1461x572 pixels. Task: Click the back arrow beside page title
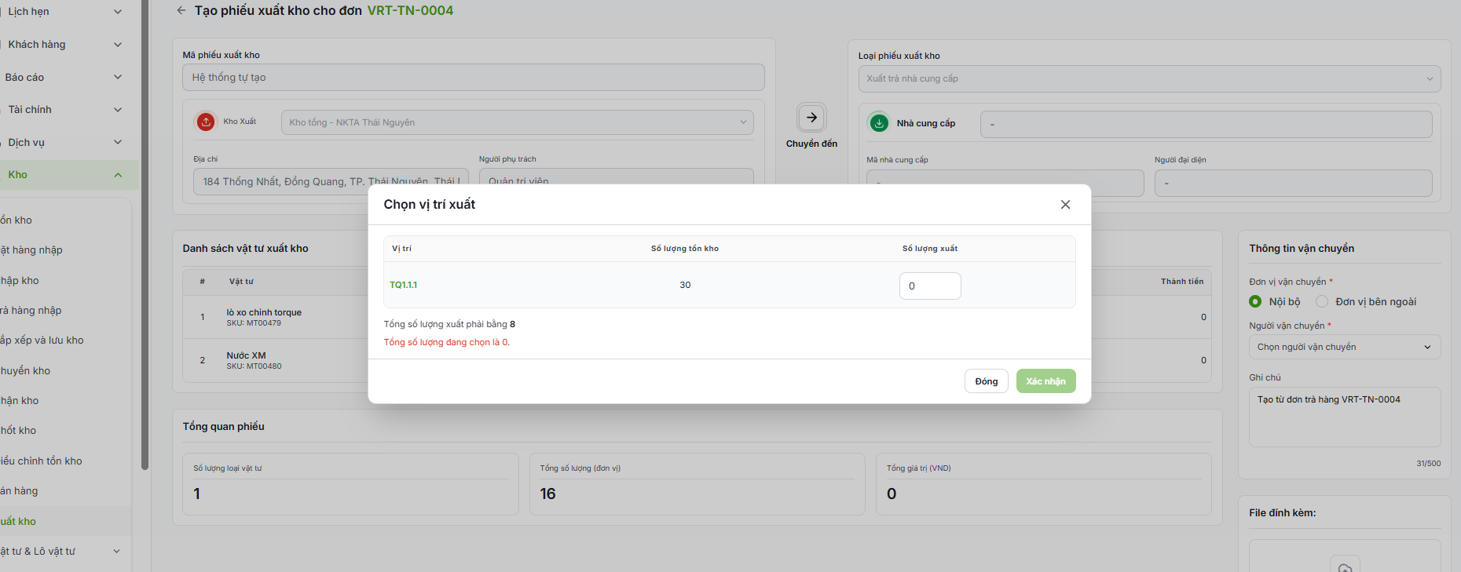pyautogui.click(x=181, y=11)
